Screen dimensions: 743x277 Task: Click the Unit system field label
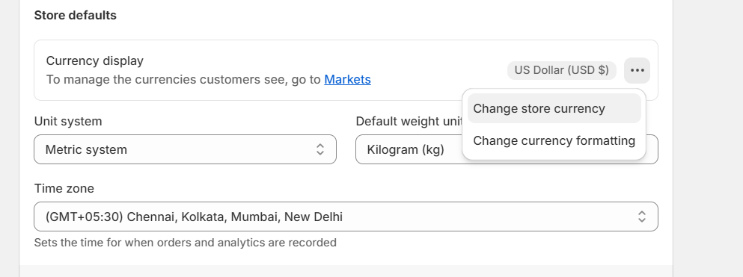(68, 122)
